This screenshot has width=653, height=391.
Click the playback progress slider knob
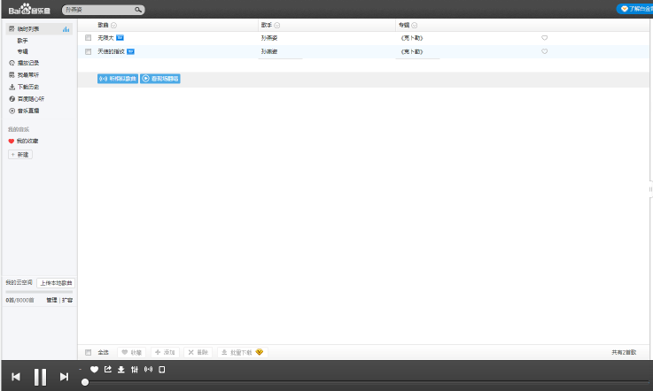point(85,382)
